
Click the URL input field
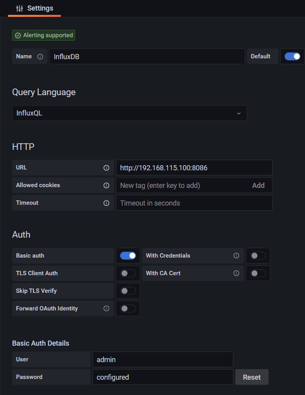(194, 168)
